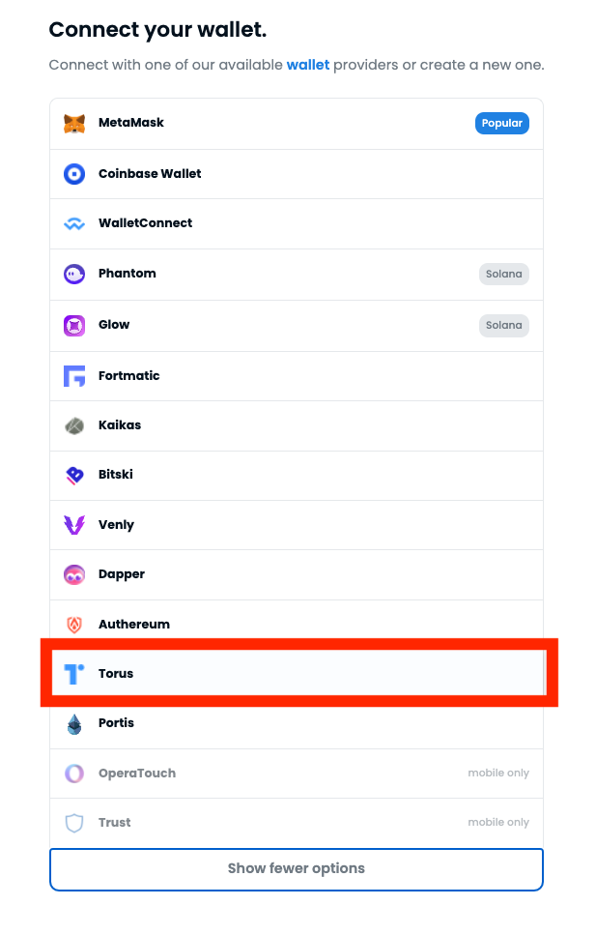Click the Venly wallet icon
596x935 pixels.
(73, 525)
